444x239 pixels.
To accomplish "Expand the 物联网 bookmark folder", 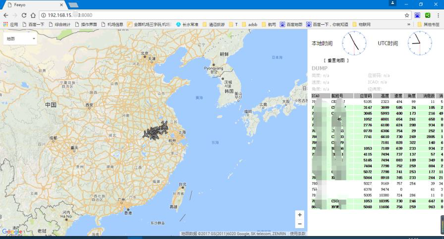I will (361, 25).
